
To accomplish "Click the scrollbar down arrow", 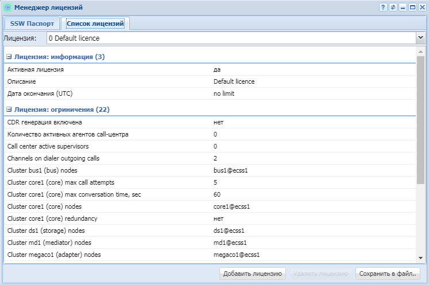I will pos(420,257).
